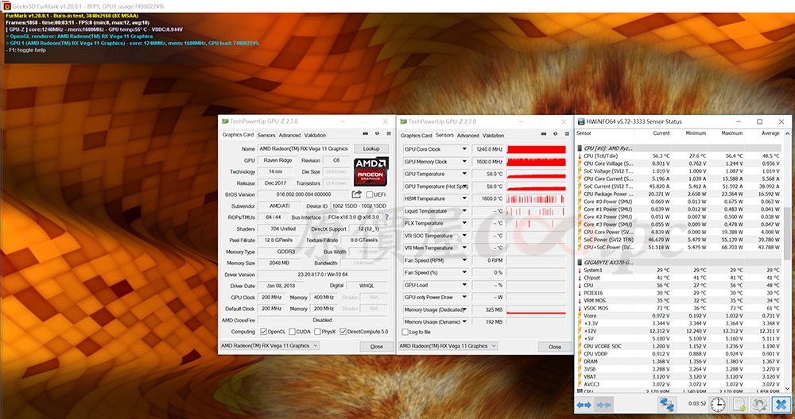795x419 pixels.
Task: Click HWiNFO64 title bar app icon
Action: click(x=581, y=121)
